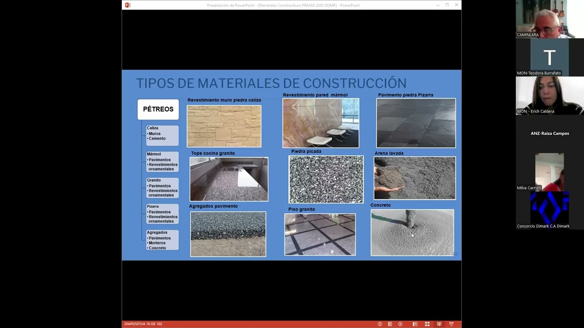This screenshot has width=584, height=328.
Task: Select Milva Carrion participant video tile
Action: (550, 172)
